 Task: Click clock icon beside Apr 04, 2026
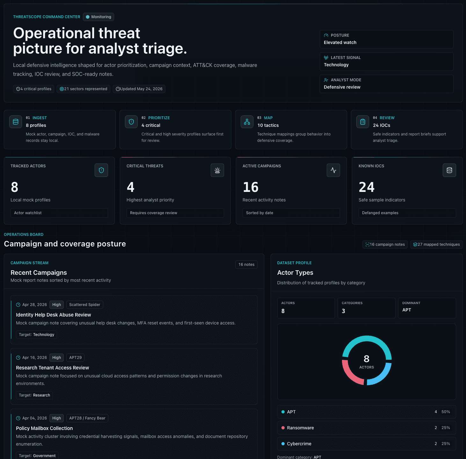[x=18, y=418]
